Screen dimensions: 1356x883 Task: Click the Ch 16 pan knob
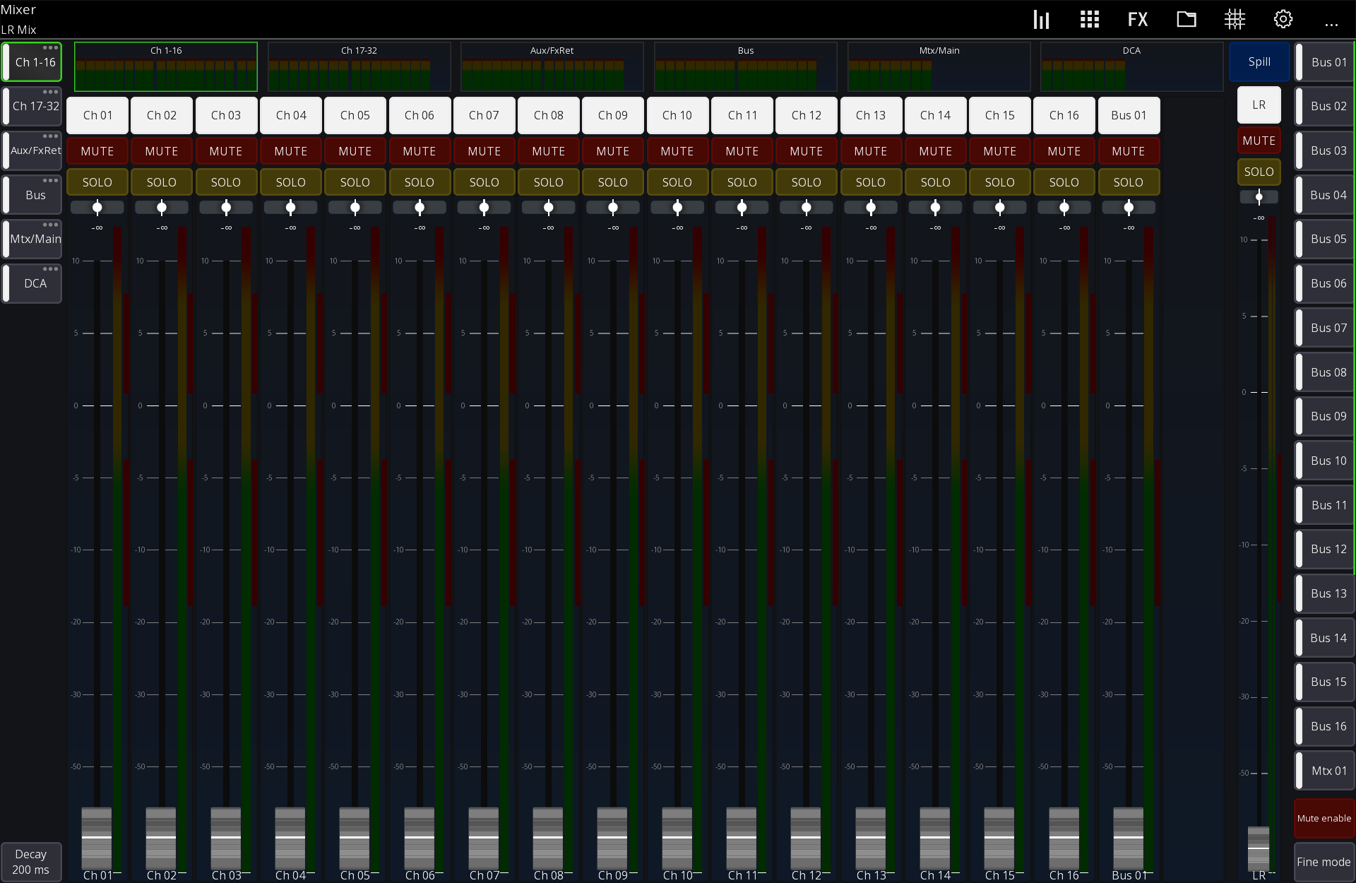1064,208
